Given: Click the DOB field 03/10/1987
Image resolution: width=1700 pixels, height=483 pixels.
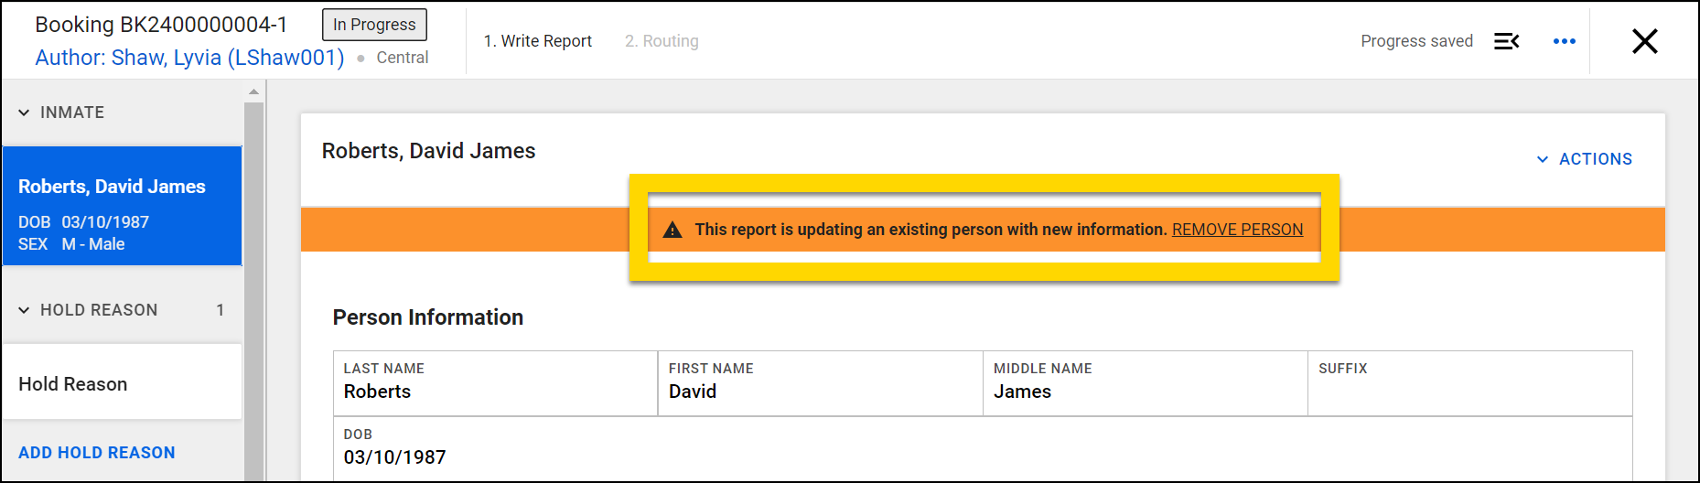Looking at the screenshot, I should 983,448.
